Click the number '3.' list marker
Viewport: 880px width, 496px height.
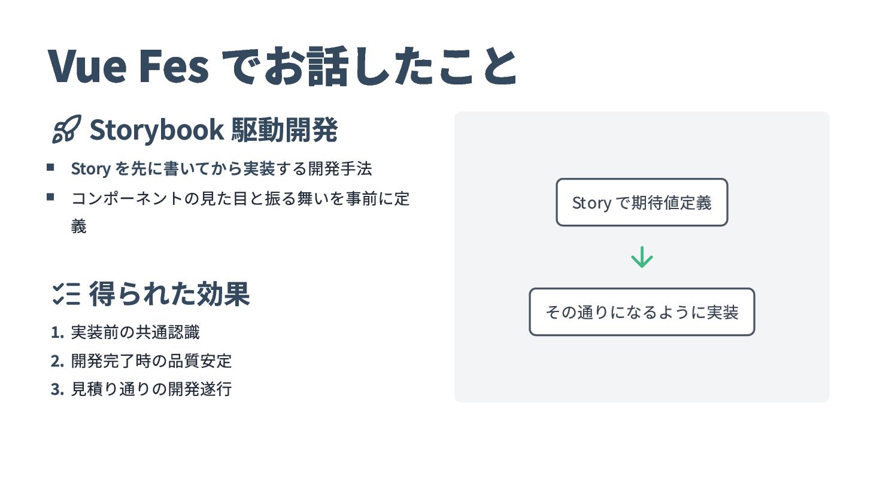[x=57, y=389]
